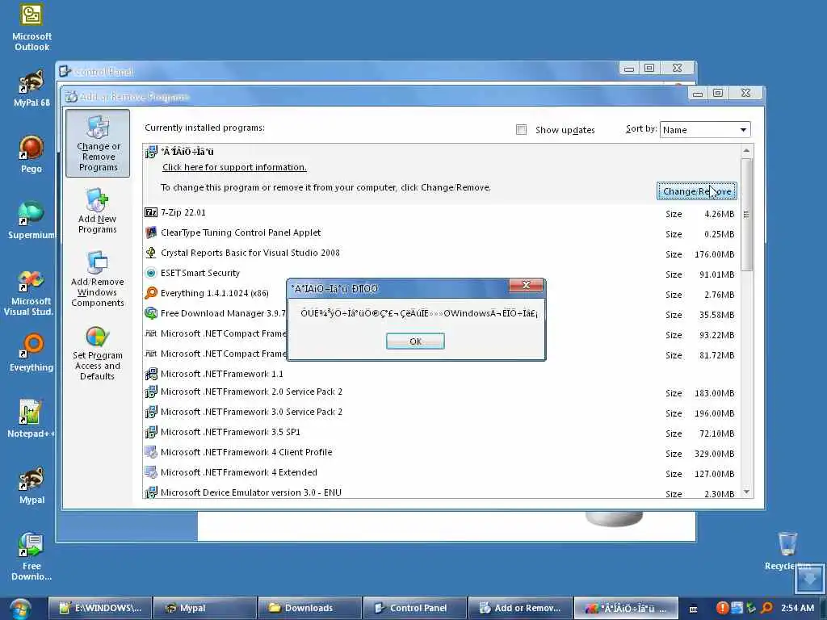The image size is (827, 620).
Task: Switch to Add or Remove taskbar item
Action: 519,608
